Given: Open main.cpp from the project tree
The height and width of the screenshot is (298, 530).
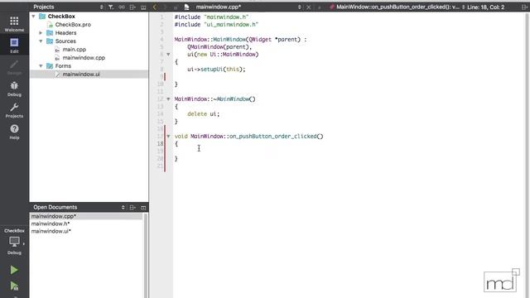Looking at the screenshot, I should pyautogui.click(x=74, y=50).
